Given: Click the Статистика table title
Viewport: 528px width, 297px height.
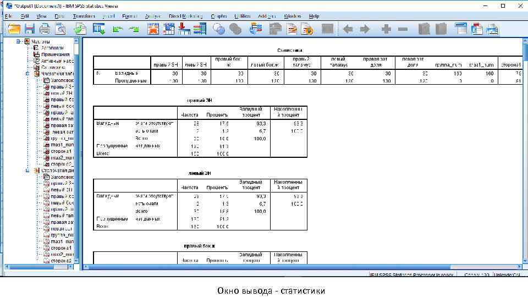Looking at the screenshot, I should click(290, 50).
